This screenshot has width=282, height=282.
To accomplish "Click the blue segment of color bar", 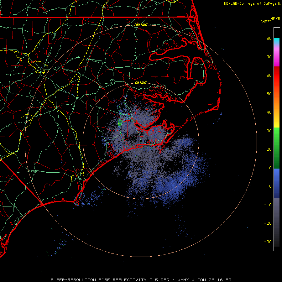I will click(x=277, y=183).
